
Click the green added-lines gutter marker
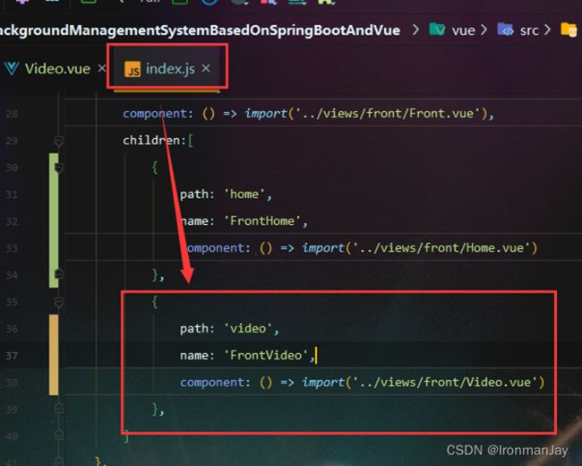pos(54,220)
